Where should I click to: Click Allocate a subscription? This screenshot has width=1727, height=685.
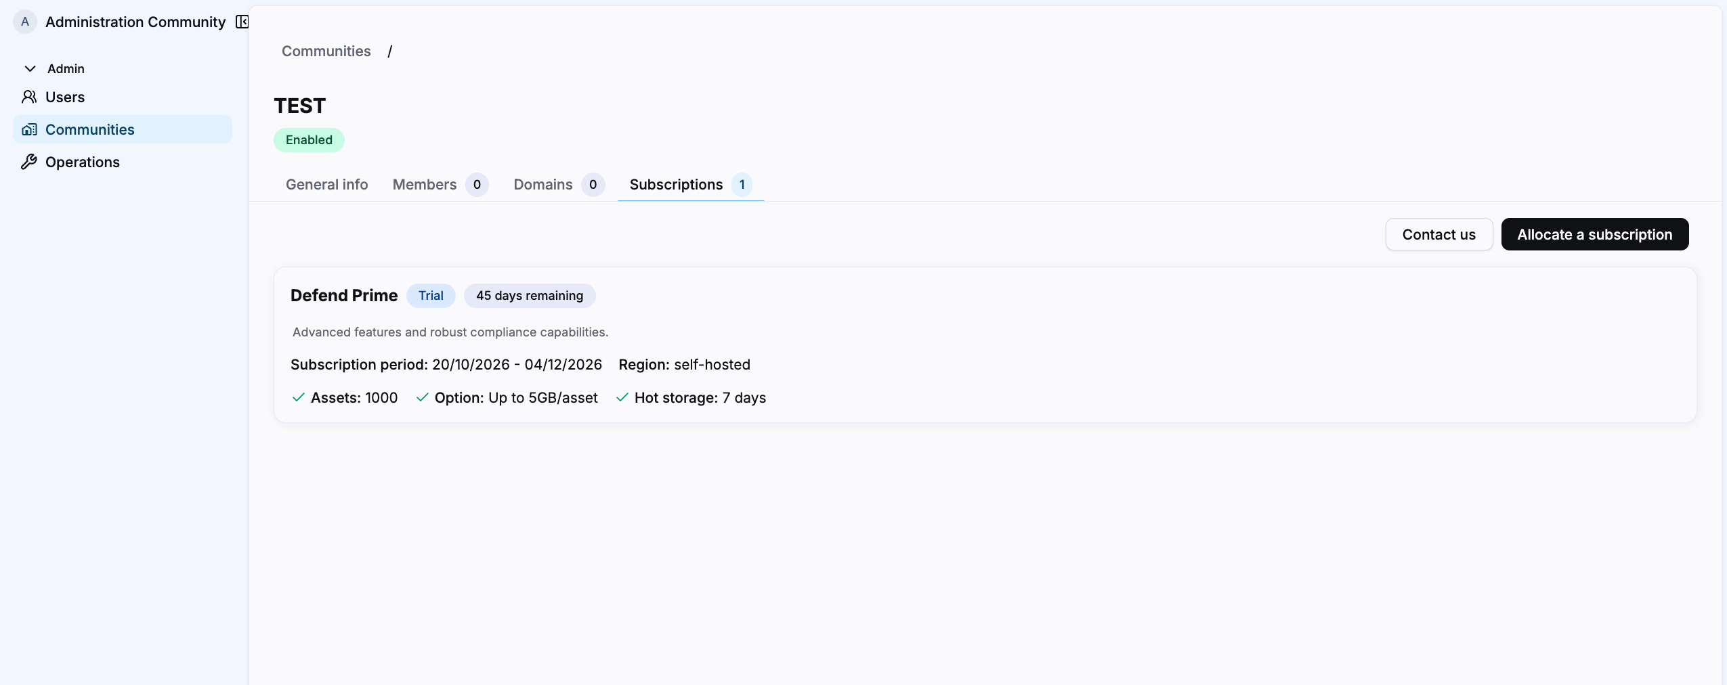[1595, 234]
